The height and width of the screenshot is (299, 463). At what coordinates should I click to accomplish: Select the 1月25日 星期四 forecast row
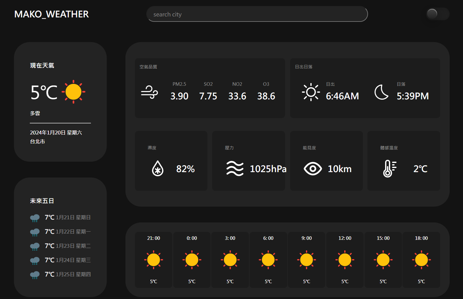click(x=60, y=274)
